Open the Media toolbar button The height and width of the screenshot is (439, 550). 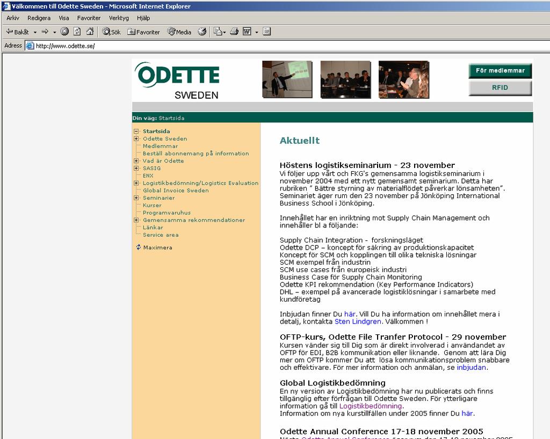(179, 32)
